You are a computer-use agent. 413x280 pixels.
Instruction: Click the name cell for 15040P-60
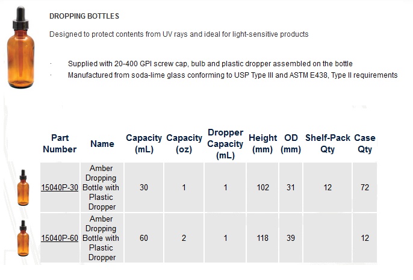[102, 238]
